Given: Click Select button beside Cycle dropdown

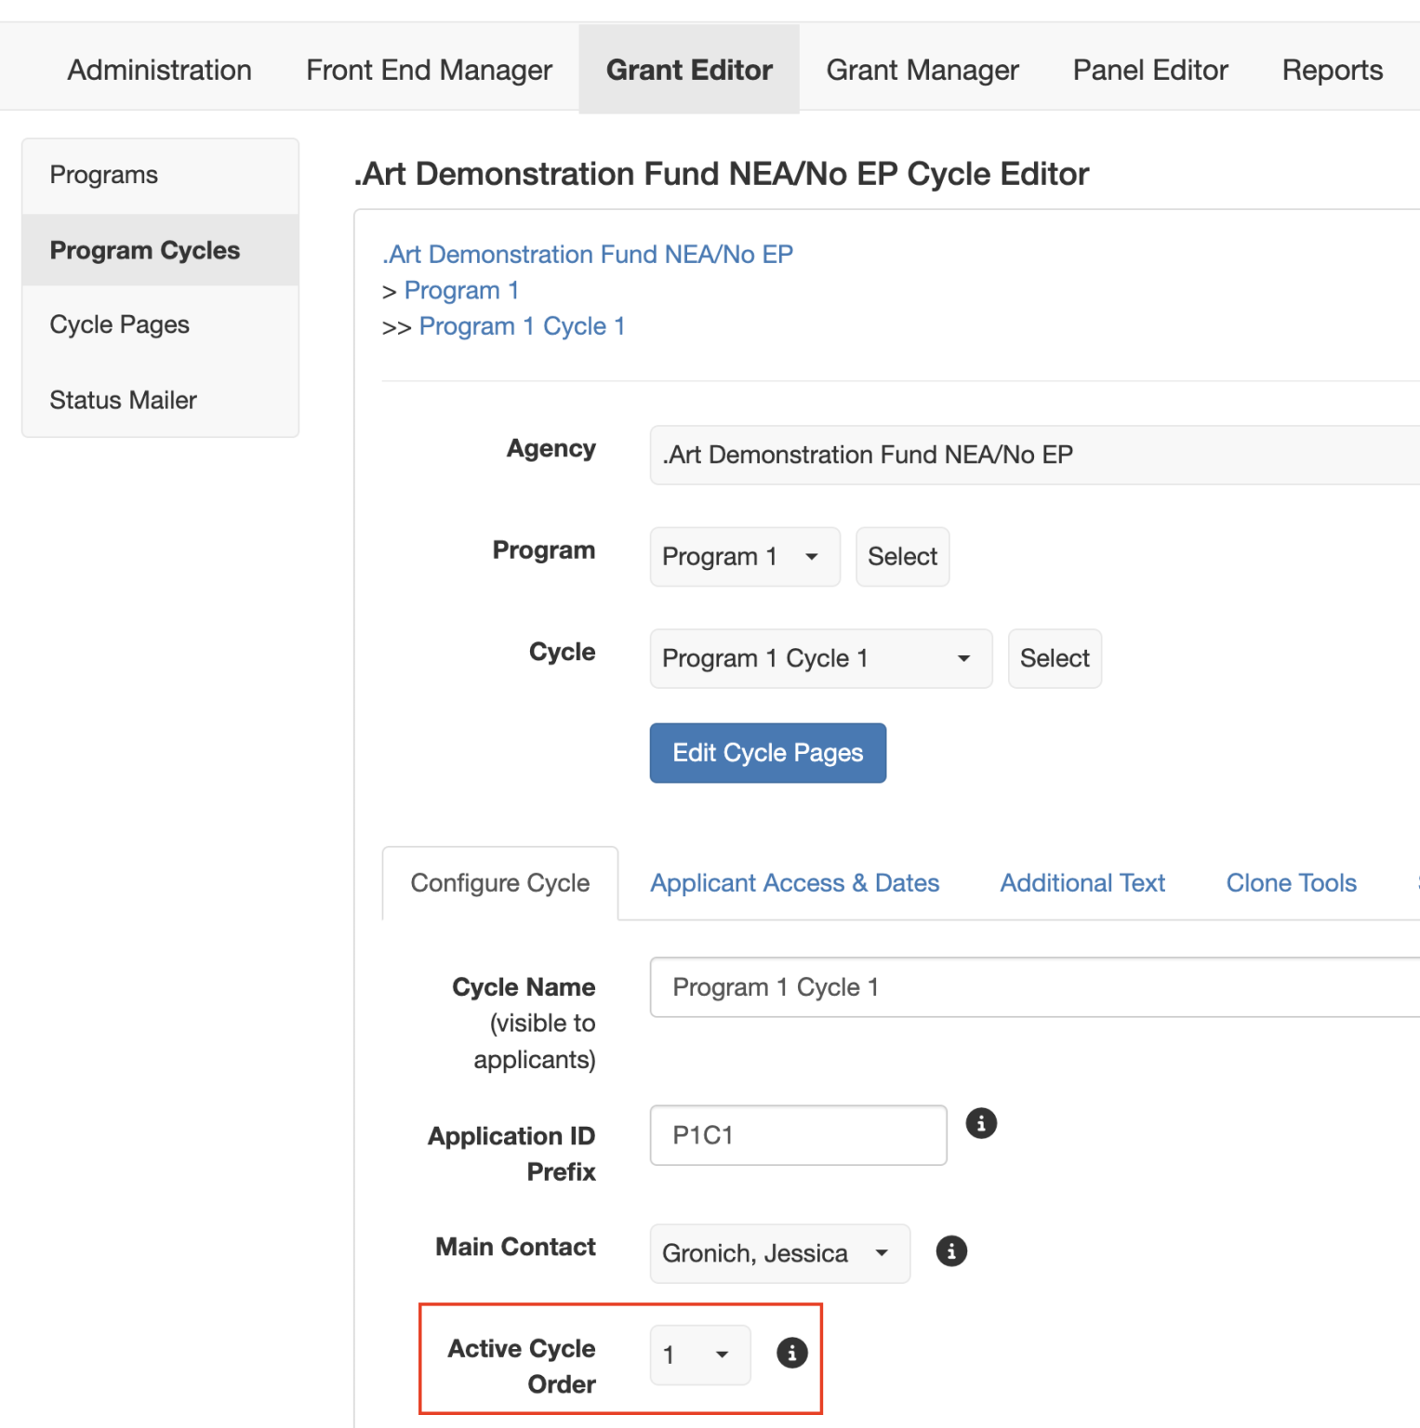Looking at the screenshot, I should 1054,659.
